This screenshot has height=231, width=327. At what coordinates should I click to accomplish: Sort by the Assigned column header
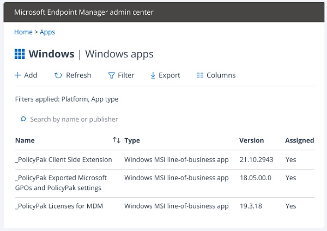pos(299,140)
